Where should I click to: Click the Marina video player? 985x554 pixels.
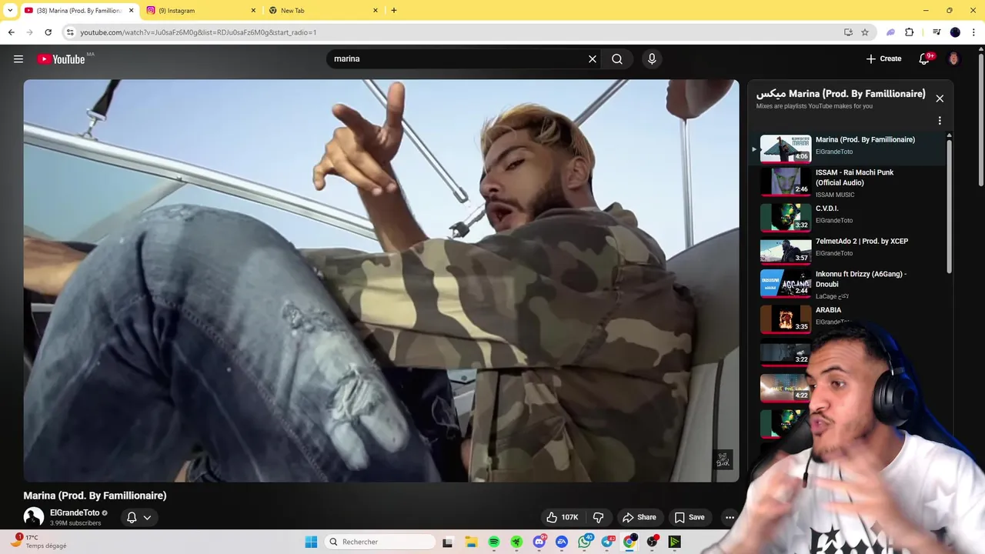click(381, 281)
